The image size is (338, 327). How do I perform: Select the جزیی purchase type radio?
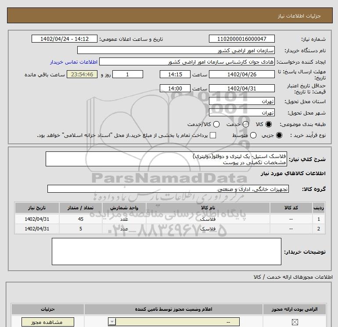(279, 135)
